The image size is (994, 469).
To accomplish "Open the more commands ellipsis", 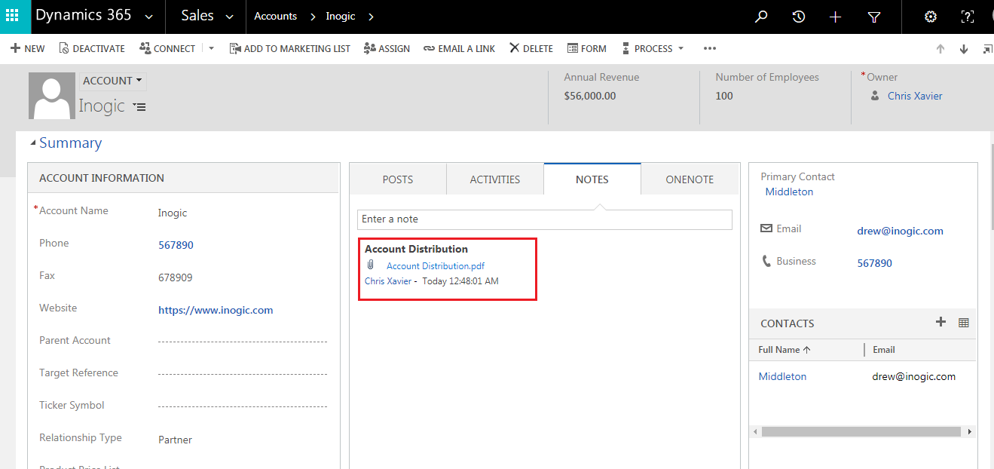I will tap(709, 48).
